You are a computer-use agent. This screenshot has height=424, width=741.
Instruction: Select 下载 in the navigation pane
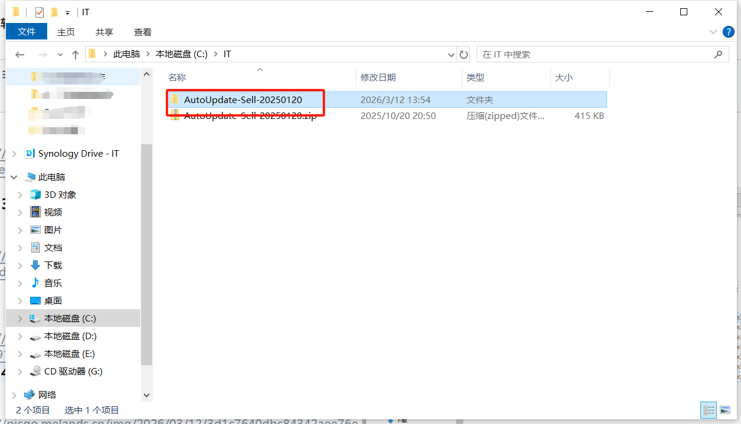click(53, 266)
